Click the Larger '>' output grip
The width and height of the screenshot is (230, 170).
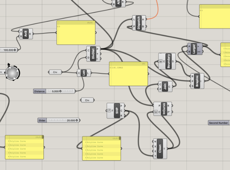point(203,46)
